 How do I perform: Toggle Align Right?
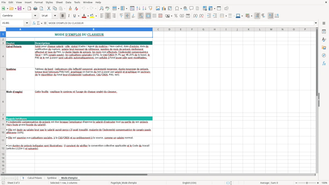pyautogui.click(x=114, y=16)
